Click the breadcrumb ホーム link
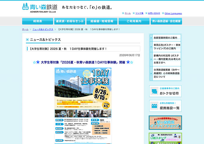 pos(25,29)
